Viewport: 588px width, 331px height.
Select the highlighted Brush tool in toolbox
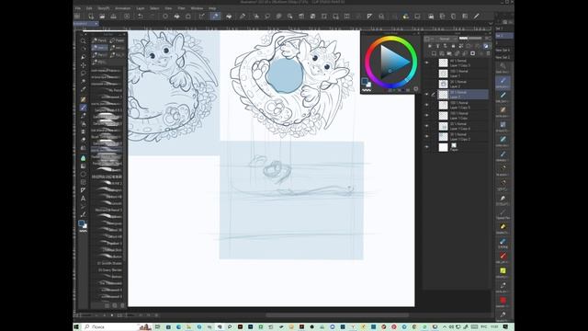click(83, 108)
